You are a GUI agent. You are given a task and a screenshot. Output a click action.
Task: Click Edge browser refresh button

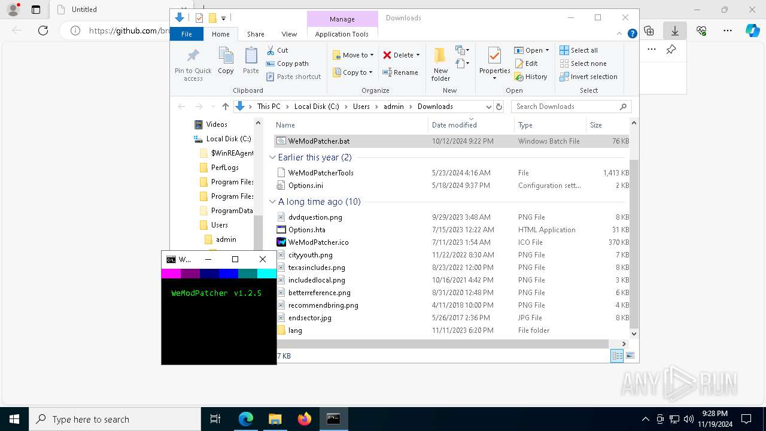[43, 31]
